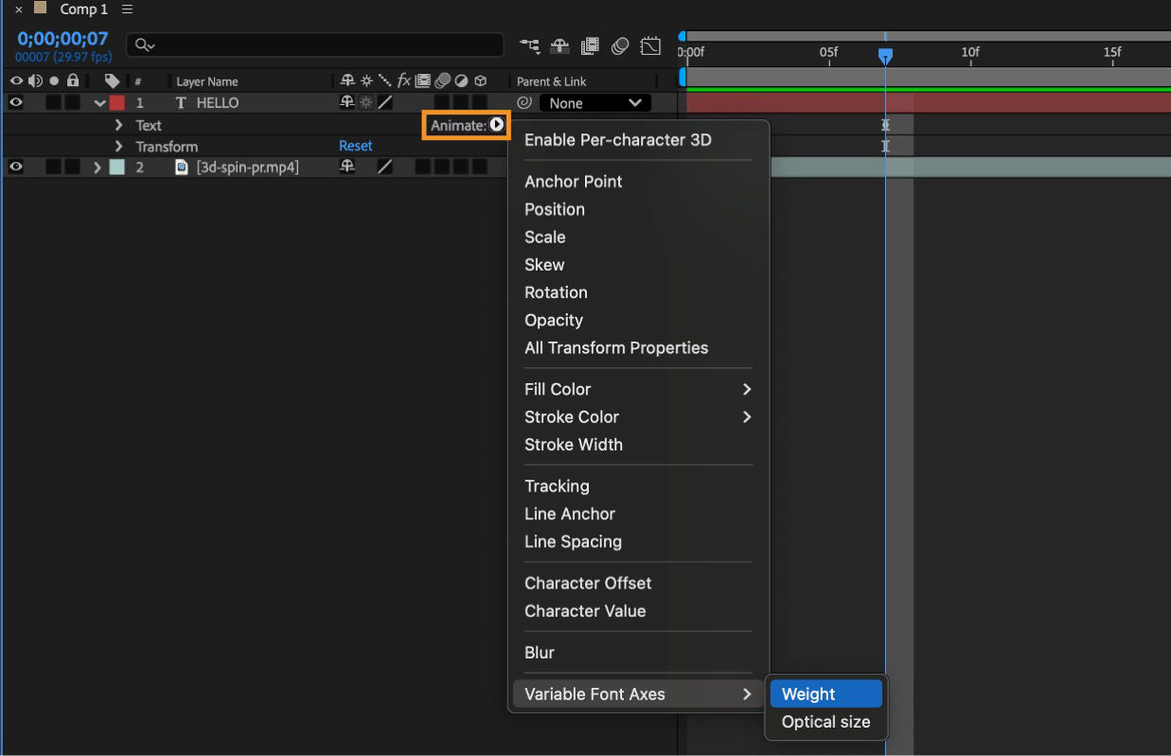Screen dimensions: 1171x756
Task: Hide the HELLO text layer
Action: tap(16, 102)
